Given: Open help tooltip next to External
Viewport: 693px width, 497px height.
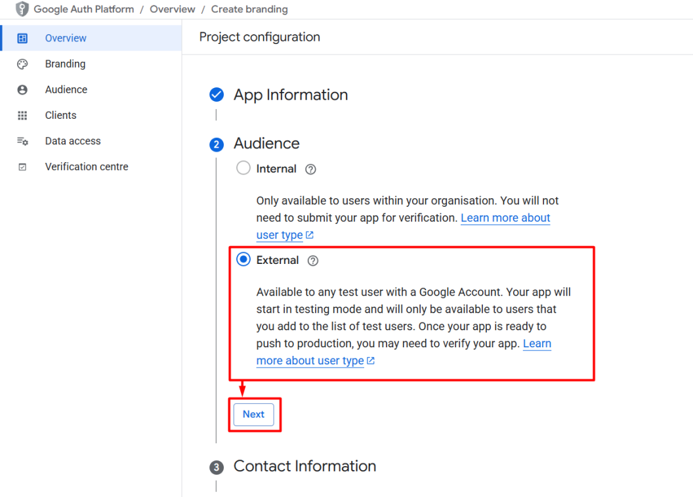Looking at the screenshot, I should click(x=313, y=261).
